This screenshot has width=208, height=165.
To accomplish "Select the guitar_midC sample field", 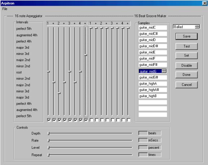I will (x=153, y=27).
